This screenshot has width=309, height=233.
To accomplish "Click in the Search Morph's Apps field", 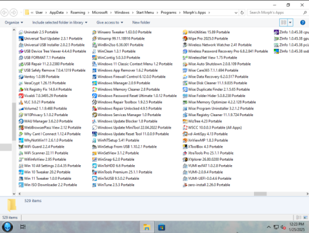I will pos(275,12).
